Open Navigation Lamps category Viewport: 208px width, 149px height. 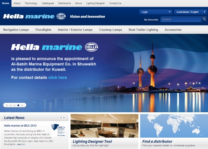pyautogui.click(x=16, y=30)
